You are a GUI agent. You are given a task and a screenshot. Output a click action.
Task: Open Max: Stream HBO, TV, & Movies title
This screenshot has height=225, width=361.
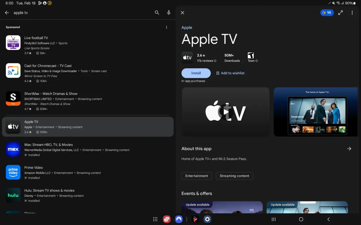pyautogui.click(x=49, y=145)
